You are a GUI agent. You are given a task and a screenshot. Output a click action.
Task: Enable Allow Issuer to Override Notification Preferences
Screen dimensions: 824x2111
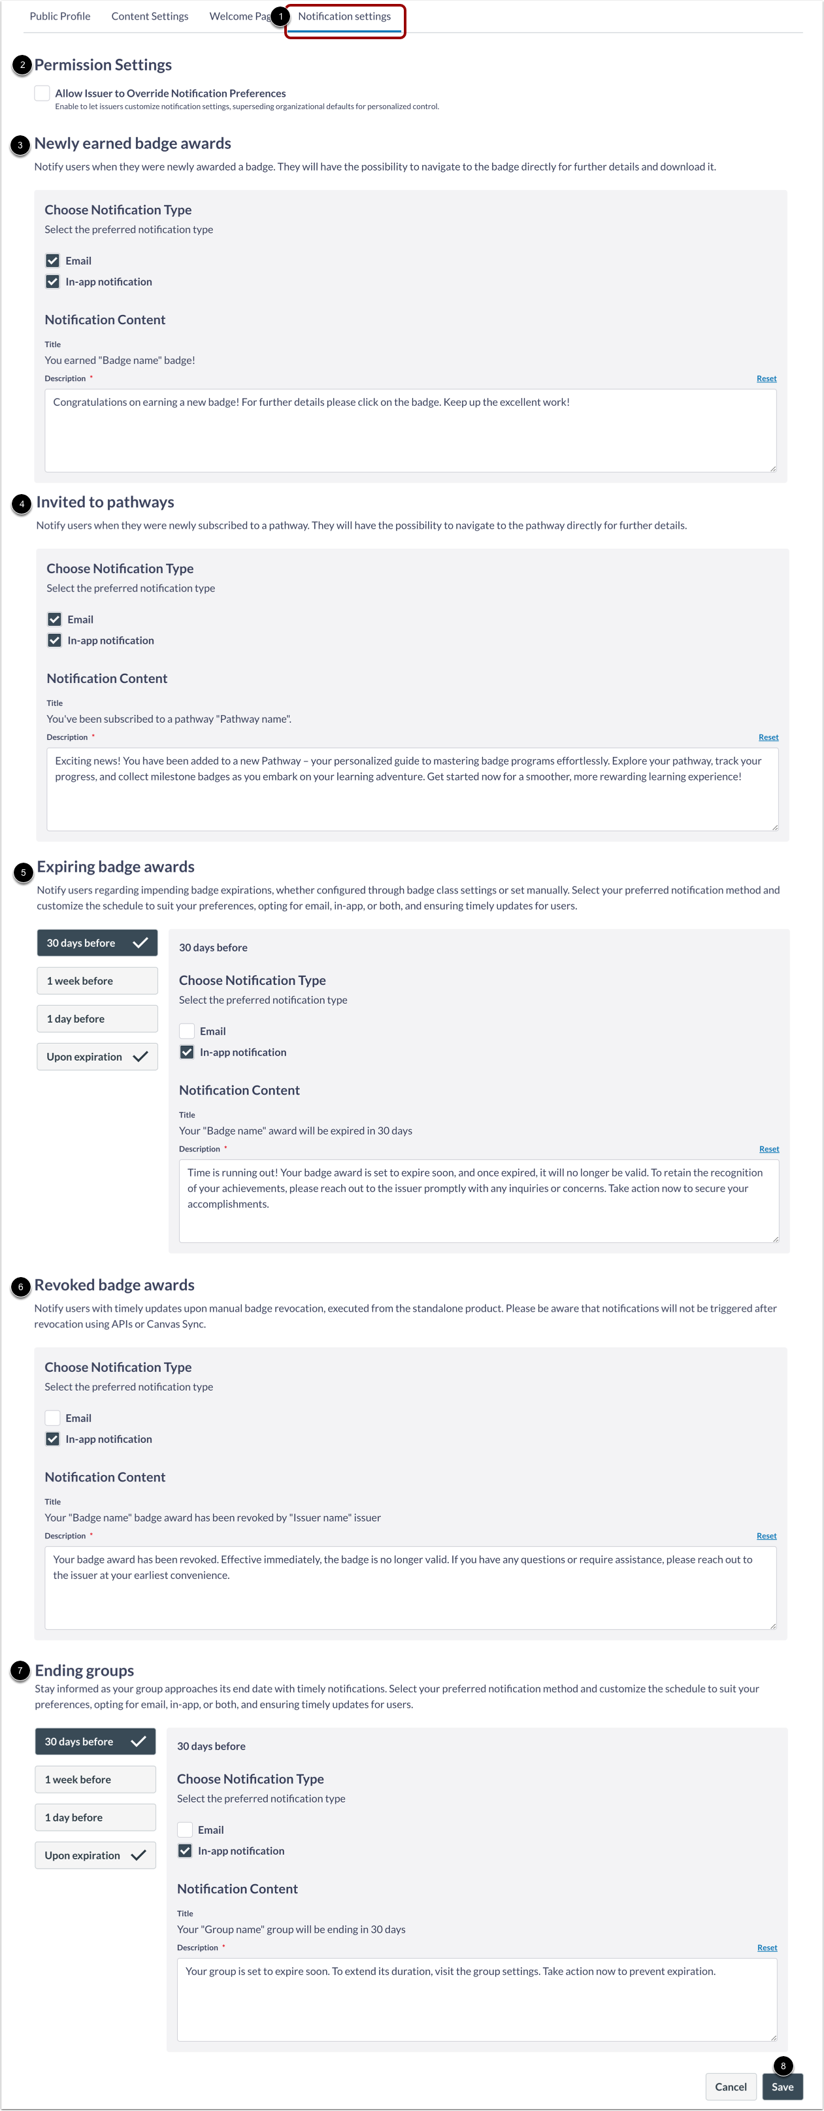[x=42, y=93]
